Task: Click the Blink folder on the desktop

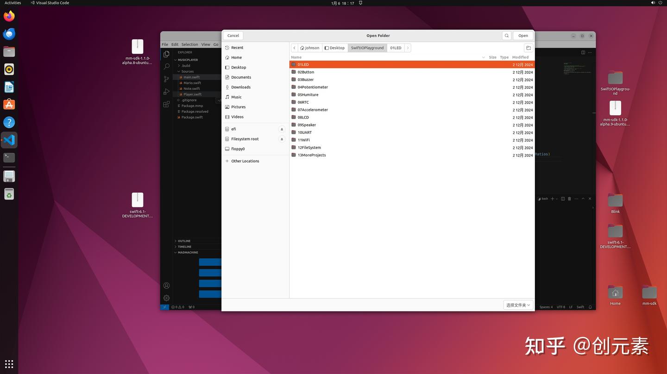Action: point(615,204)
